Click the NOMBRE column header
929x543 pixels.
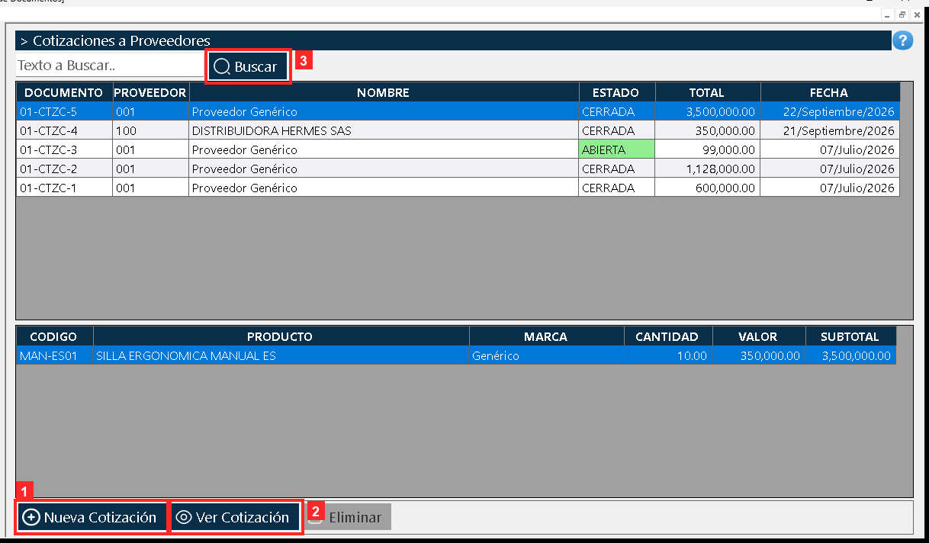coord(383,92)
